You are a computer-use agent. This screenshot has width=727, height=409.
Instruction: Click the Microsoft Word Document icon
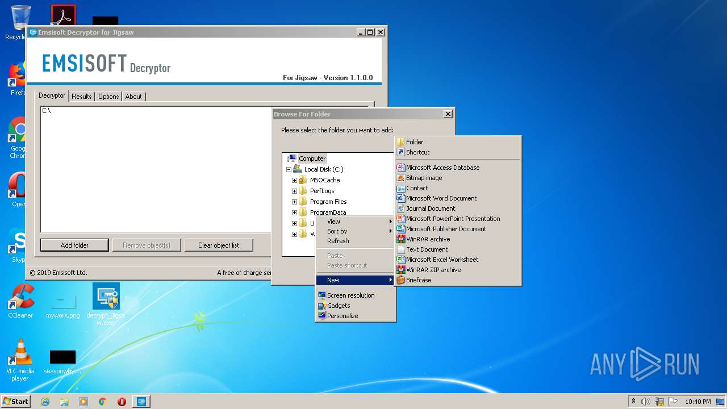pyautogui.click(x=400, y=198)
